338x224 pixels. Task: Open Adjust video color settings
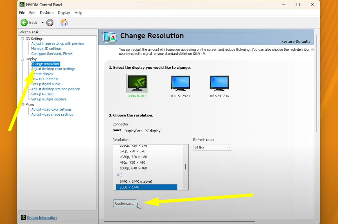coord(51,109)
